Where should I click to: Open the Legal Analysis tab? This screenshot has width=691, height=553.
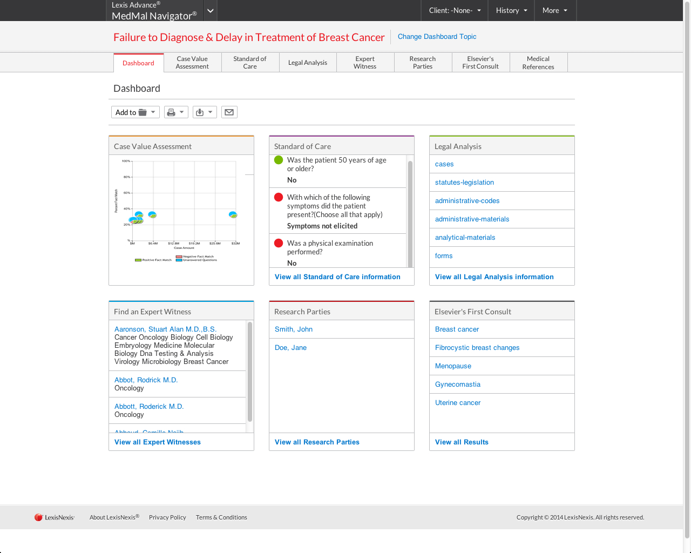308,63
